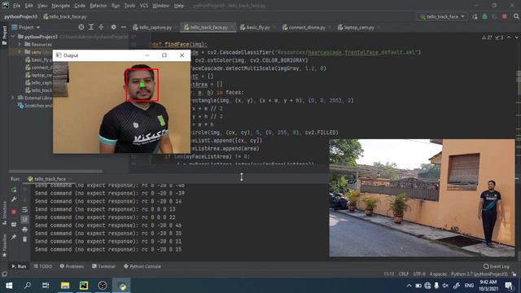Hide the Project panel with minus icon
Viewport: 521px width, 293px height.
click(123, 27)
